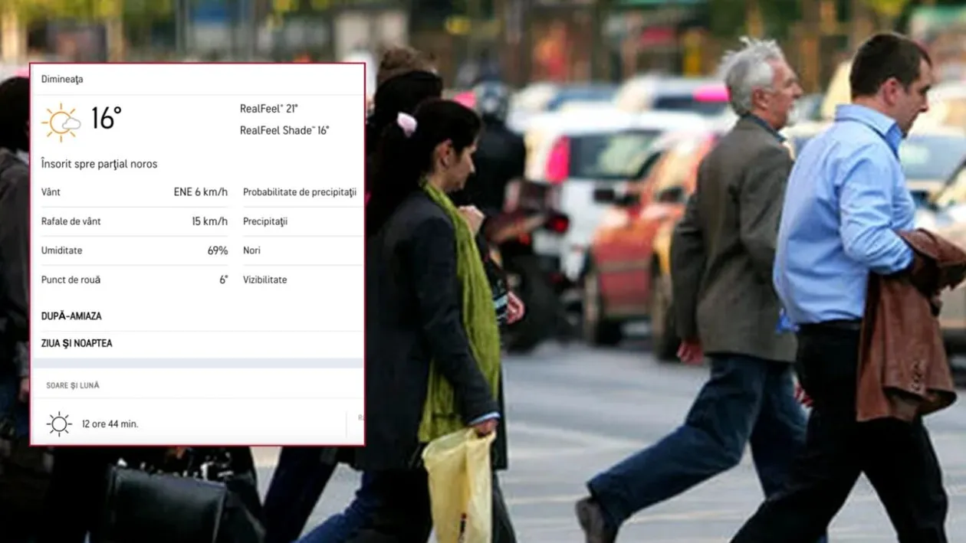Click the Vizibilitate row label
Viewport: 966px width, 543px height.
click(x=264, y=280)
